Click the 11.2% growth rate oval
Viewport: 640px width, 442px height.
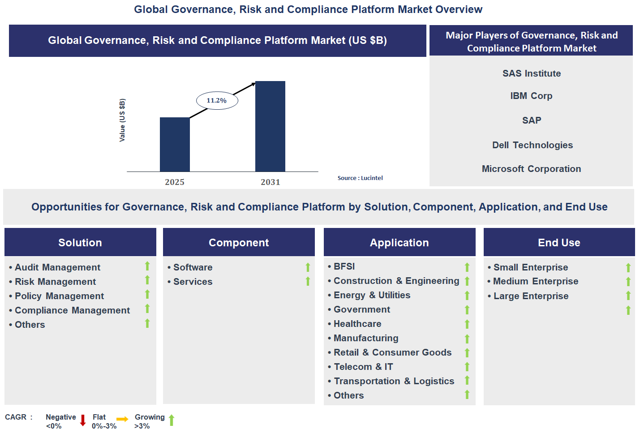click(x=217, y=100)
